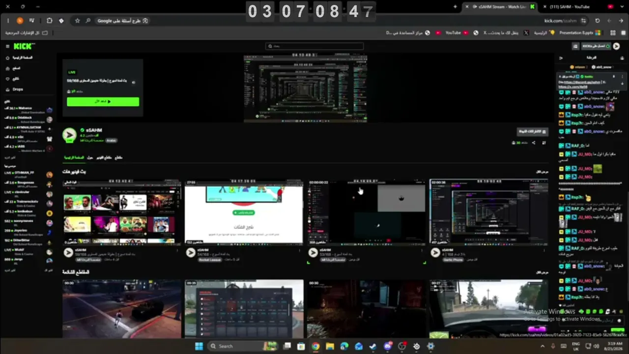The height and width of the screenshot is (354, 629).
Task: Open a new browser tab with plus
Action: pyautogui.click(x=455, y=7)
